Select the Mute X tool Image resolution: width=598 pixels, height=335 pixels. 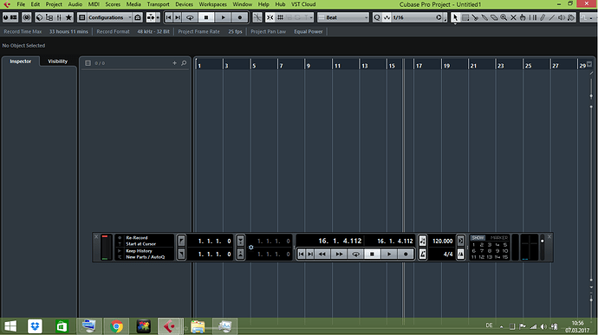pos(513,17)
